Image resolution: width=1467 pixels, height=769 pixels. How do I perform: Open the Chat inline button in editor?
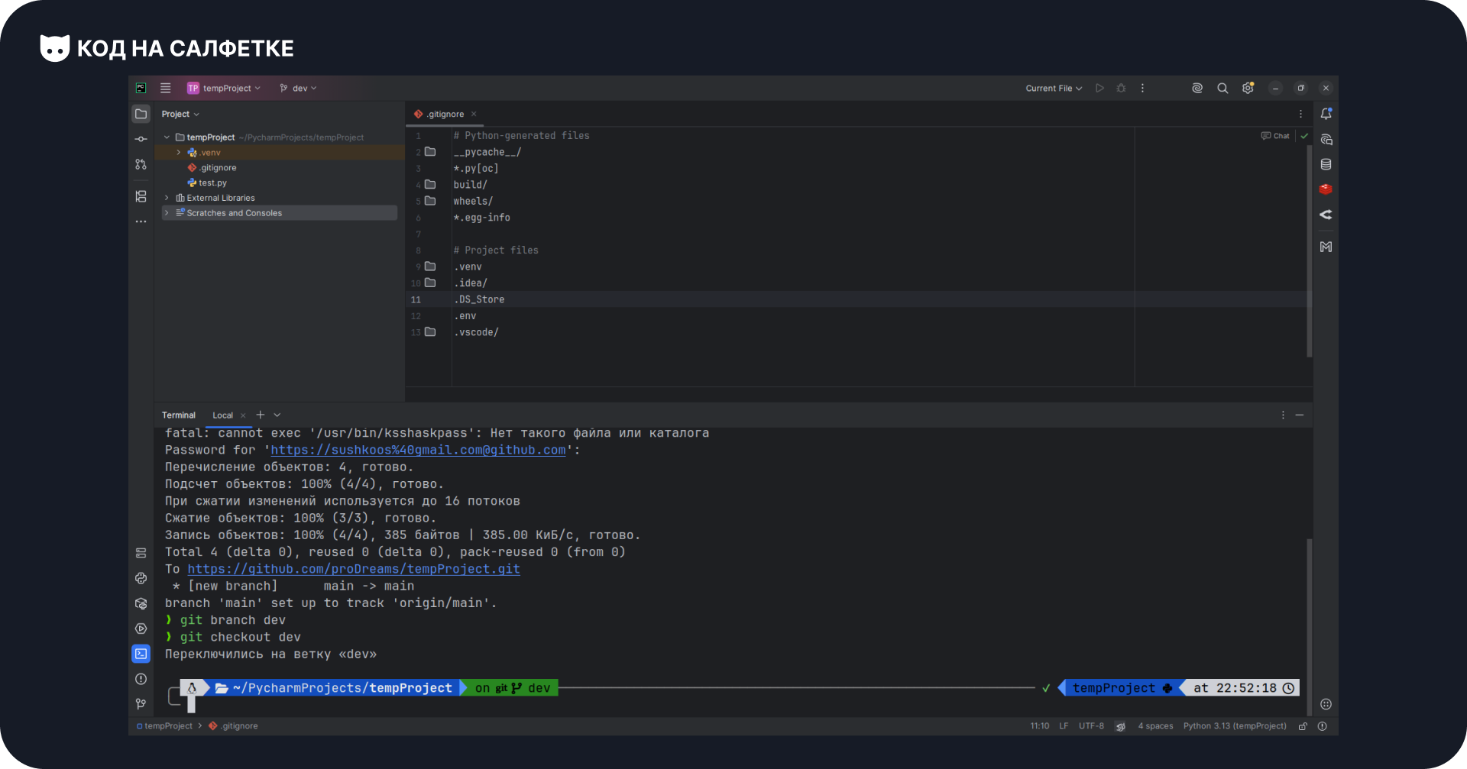pyautogui.click(x=1275, y=136)
